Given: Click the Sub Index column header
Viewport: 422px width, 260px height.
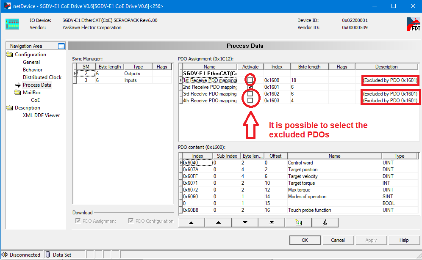Looking at the screenshot, I should (x=227, y=156).
